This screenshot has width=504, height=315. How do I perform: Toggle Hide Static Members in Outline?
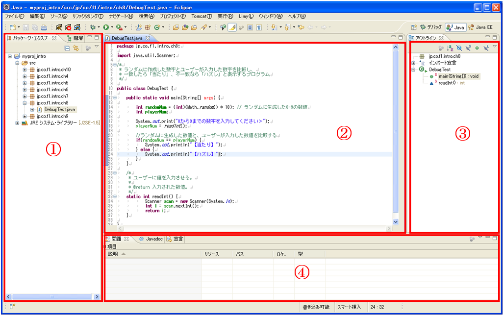pos(468,48)
